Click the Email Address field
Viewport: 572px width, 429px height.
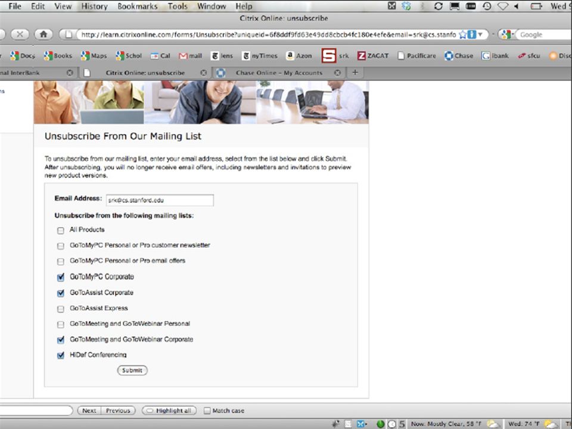point(160,200)
